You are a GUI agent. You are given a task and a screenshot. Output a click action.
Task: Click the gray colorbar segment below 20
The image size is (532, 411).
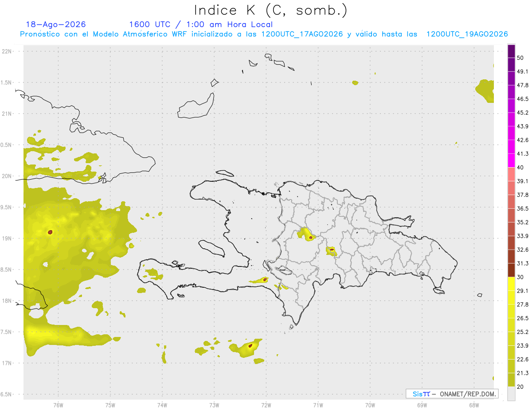click(x=511, y=393)
